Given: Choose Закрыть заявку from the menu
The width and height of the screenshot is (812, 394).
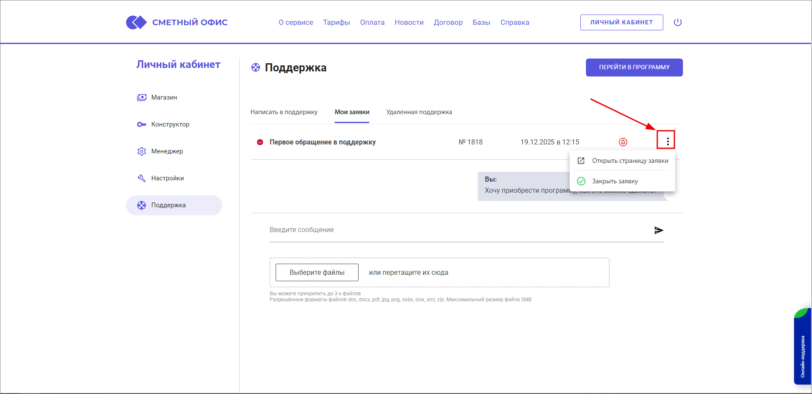Looking at the screenshot, I should pyautogui.click(x=615, y=181).
